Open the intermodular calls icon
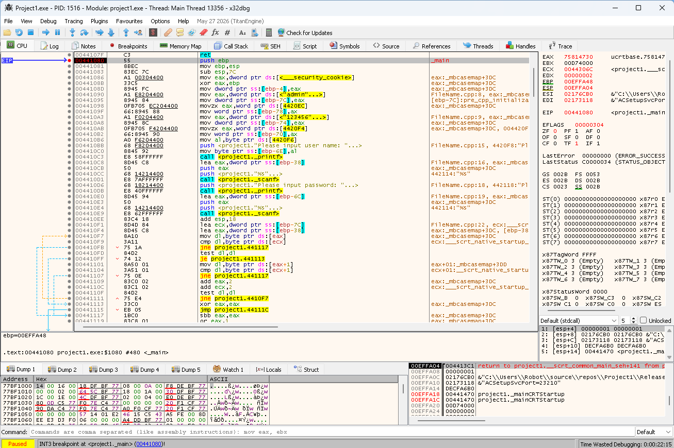The width and height of the screenshot is (674, 448). click(x=254, y=32)
